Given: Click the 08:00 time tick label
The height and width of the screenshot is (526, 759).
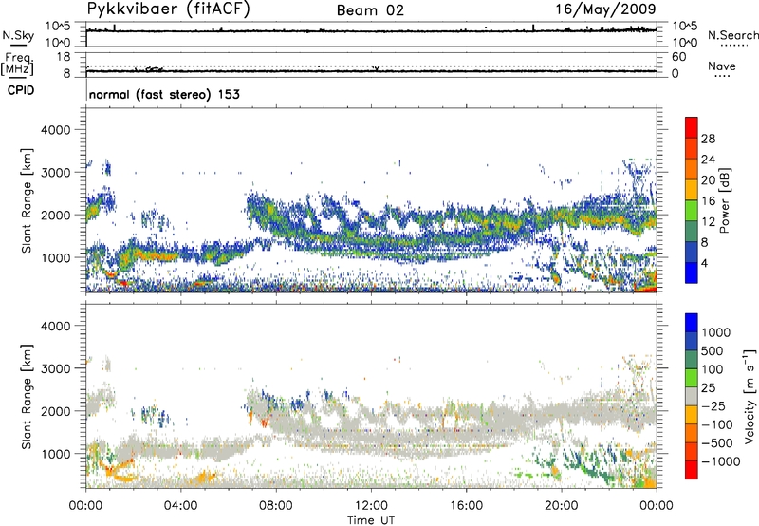Looking at the screenshot, I should tap(275, 506).
